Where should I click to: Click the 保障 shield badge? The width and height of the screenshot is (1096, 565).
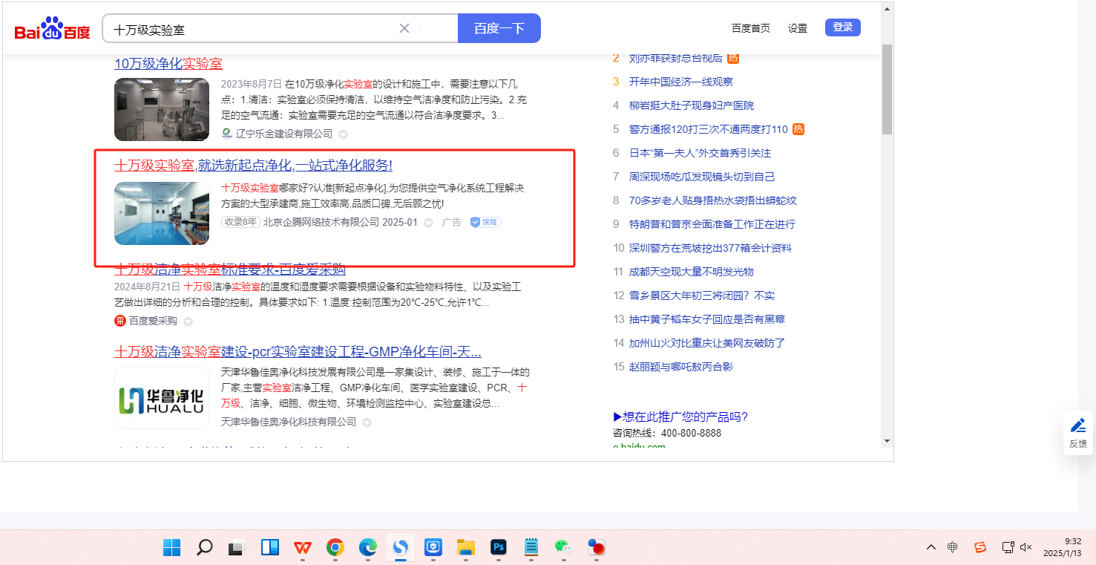pos(485,222)
